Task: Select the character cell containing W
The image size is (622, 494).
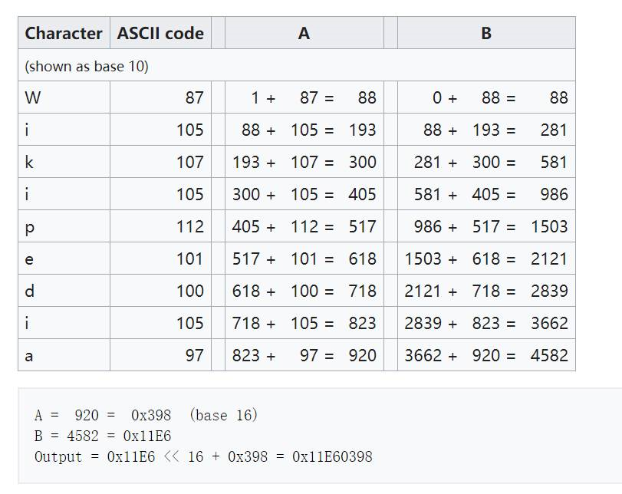Action: (x=33, y=97)
